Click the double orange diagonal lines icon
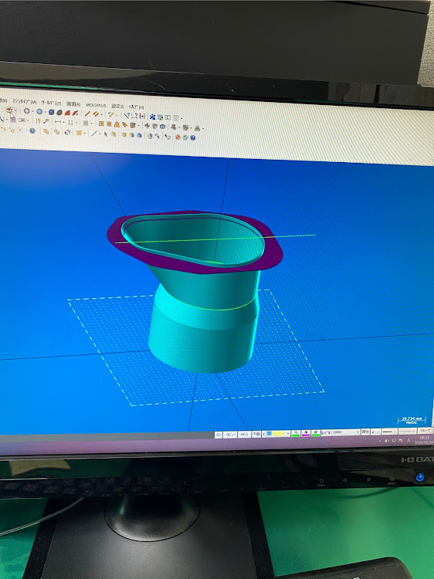 pos(96,113)
